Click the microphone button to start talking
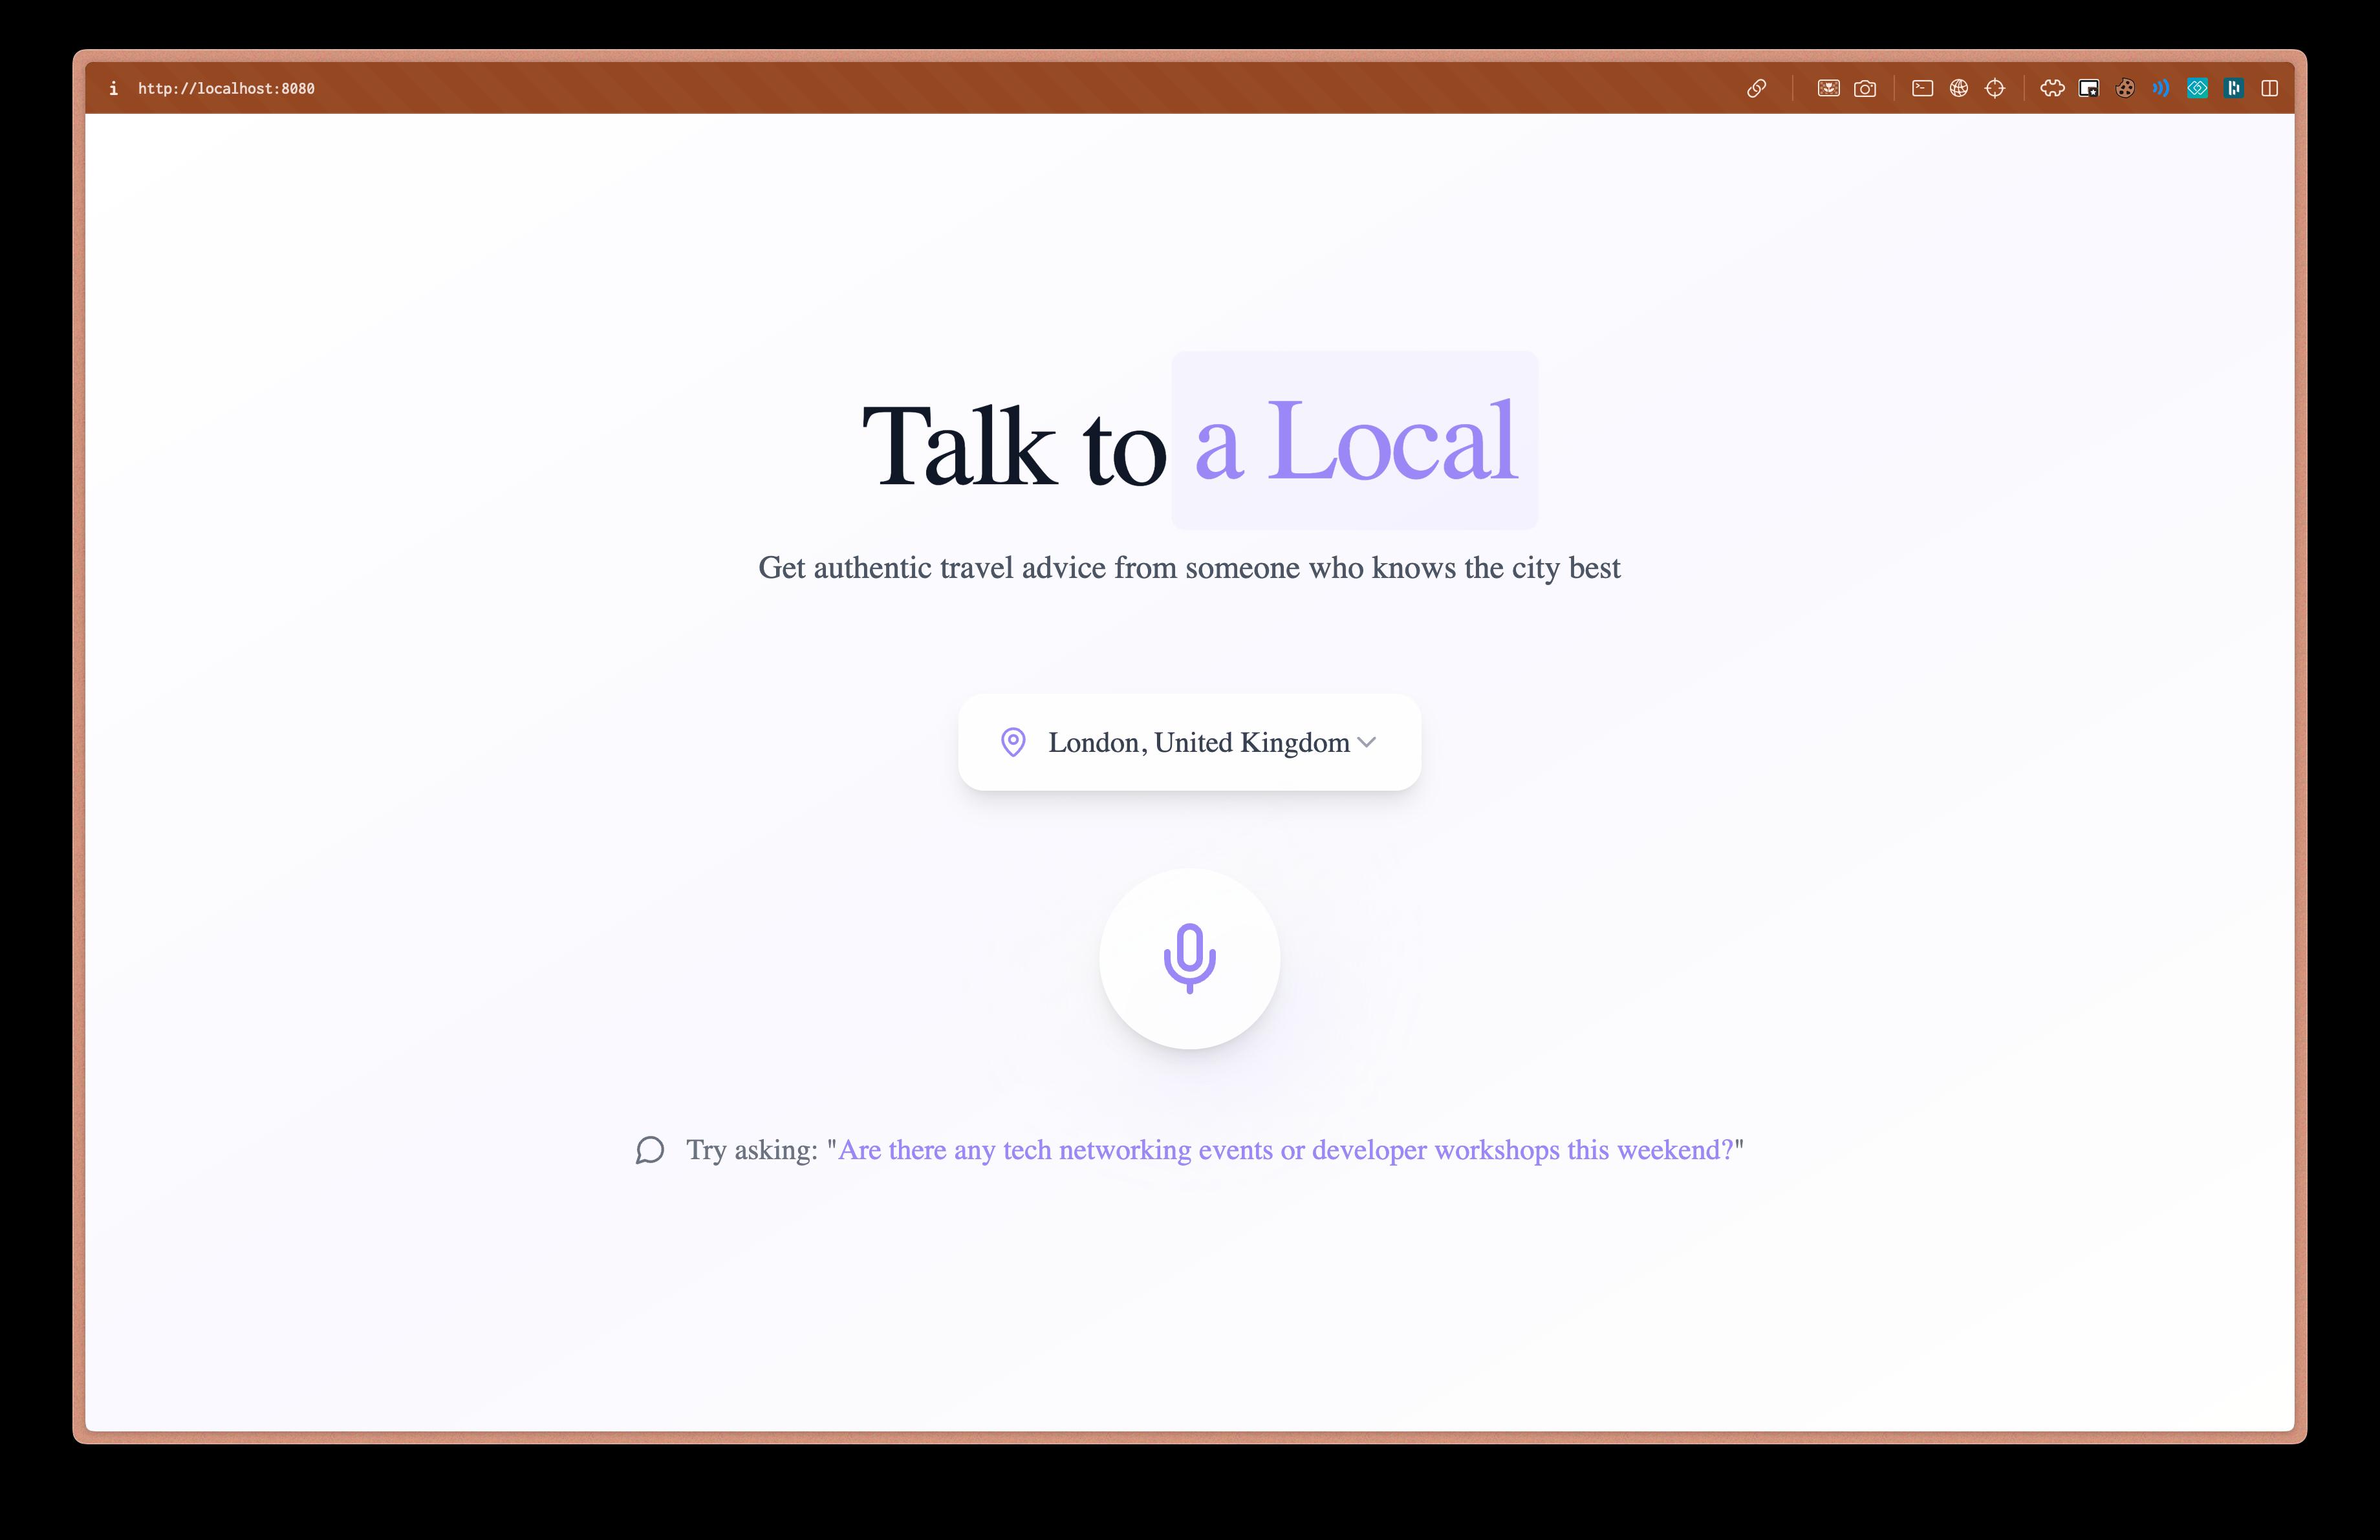2380x1540 pixels. (1189, 958)
